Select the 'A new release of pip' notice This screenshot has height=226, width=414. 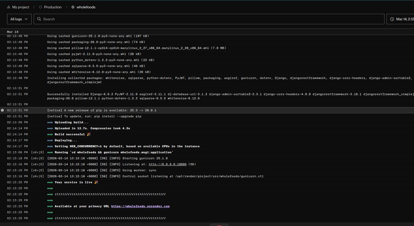coord(102,110)
